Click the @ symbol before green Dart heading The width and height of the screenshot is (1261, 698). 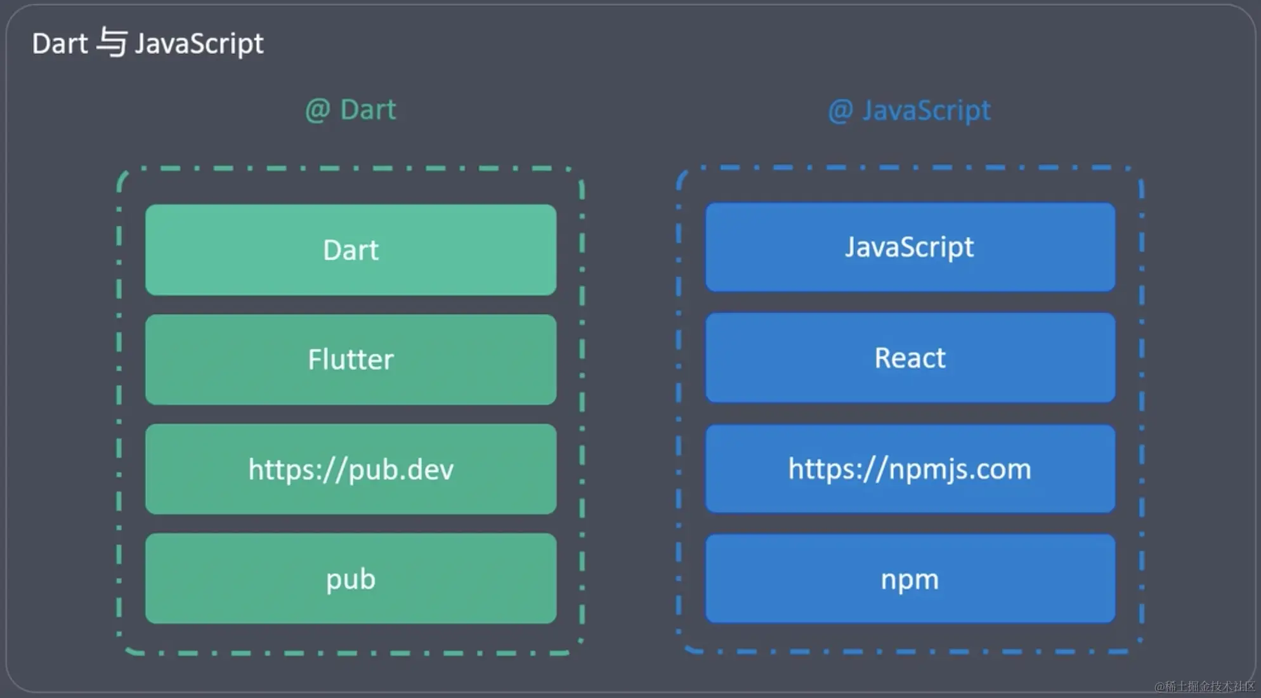(317, 110)
